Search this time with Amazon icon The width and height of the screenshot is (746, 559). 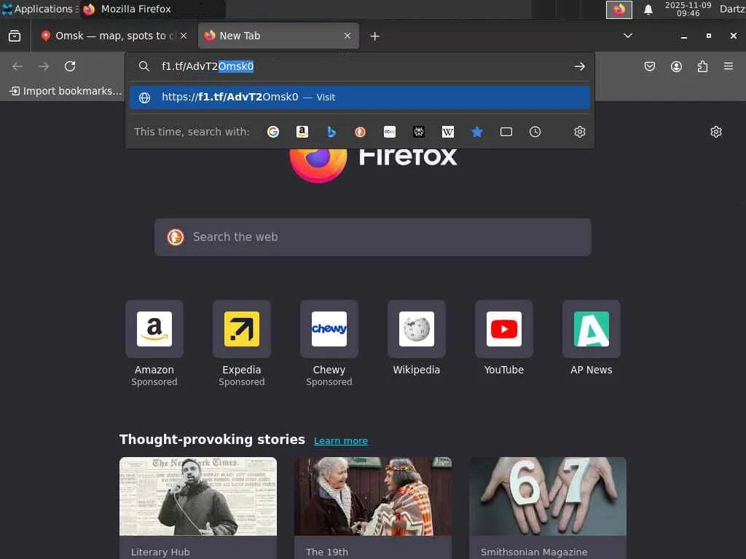[x=302, y=132]
